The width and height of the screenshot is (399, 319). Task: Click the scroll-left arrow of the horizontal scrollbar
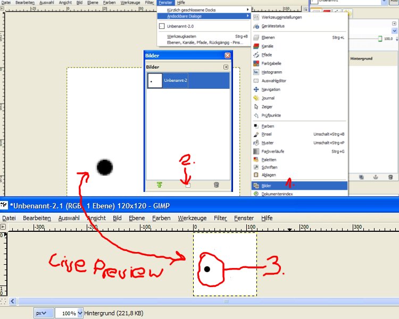13,301
